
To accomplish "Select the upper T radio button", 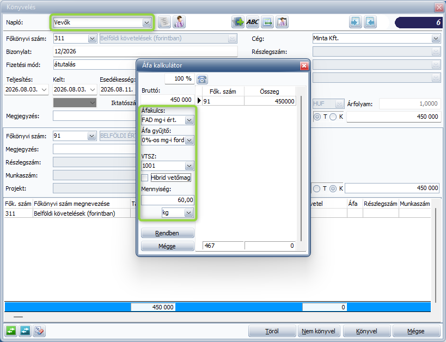I will point(317,117).
